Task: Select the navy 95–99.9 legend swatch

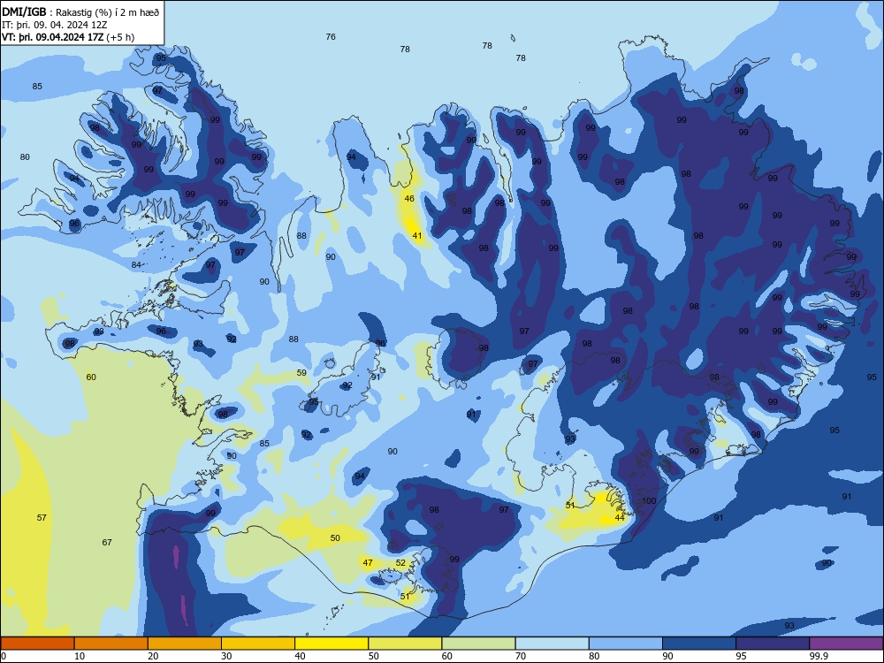Action: click(x=773, y=644)
